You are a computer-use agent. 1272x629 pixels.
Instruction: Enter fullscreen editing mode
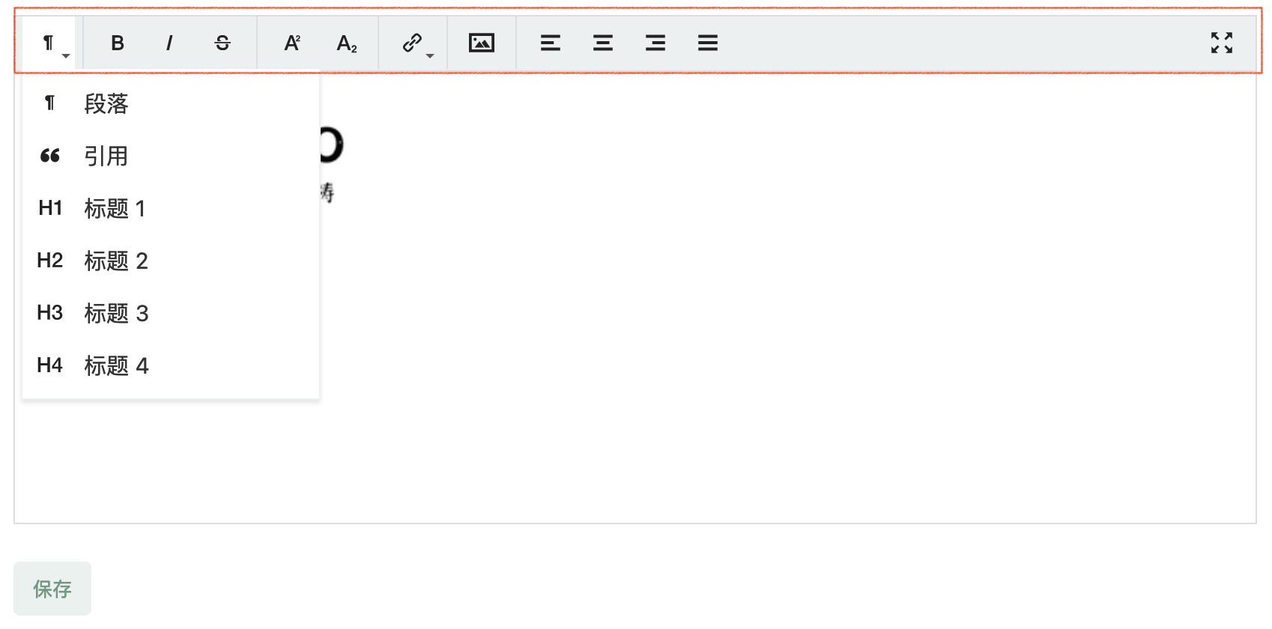[1222, 43]
